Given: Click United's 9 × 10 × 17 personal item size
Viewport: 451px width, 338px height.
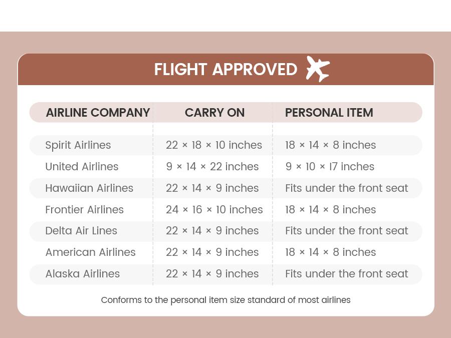Looking at the screenshot, I should tap(330, 167).
